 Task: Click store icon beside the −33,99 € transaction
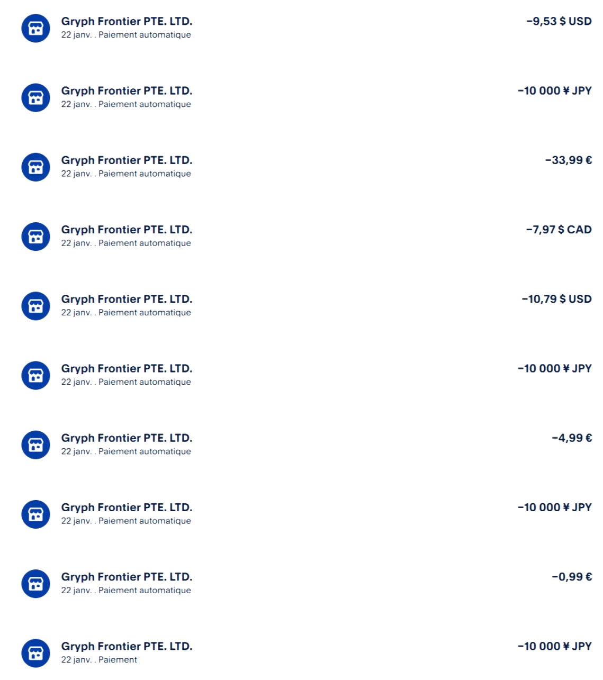35,167
